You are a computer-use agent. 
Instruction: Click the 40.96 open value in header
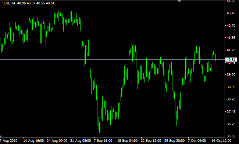pyautogui.click(x=21, y=3)
